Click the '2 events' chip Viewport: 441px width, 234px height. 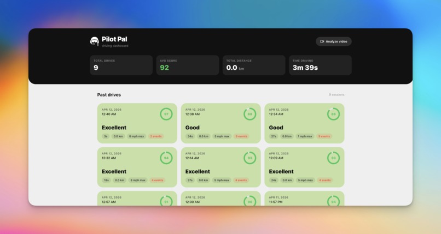156,136
